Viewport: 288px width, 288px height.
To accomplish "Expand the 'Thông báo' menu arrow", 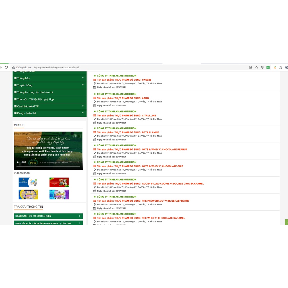I will tap(83, 78).
